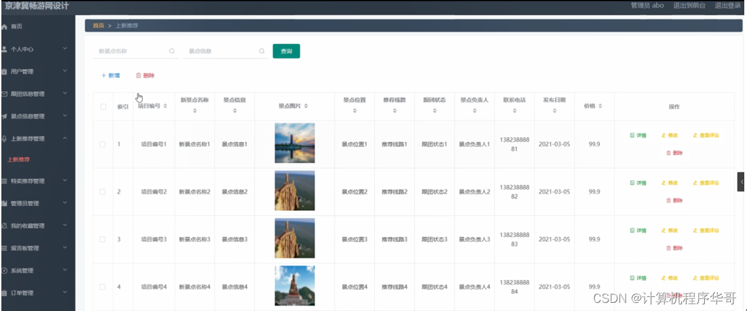The height and width of the screenshot is (311, 747).
Task: Click 删除 for row 项目编号2
Action: (674, 201)
